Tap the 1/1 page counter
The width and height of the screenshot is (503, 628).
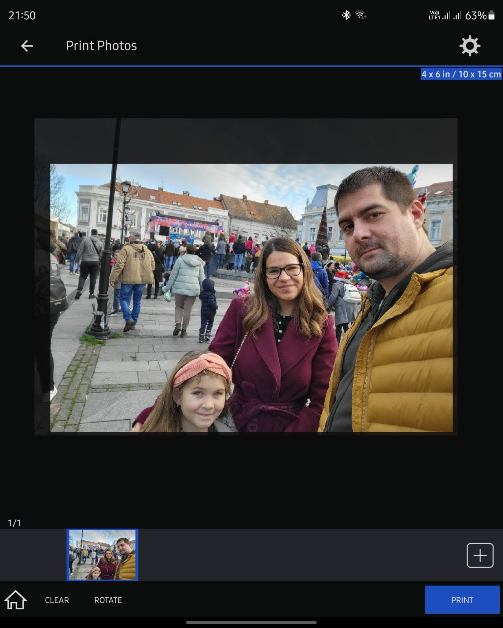point(14,523)
